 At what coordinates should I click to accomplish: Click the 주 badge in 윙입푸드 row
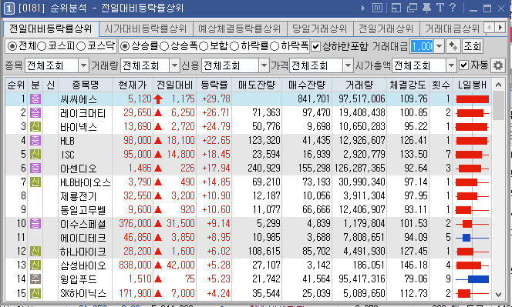click(x=35, y=279)
